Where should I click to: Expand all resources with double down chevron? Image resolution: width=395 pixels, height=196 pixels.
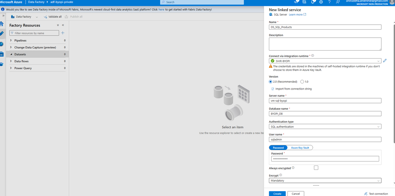click(x=58, y=25)
